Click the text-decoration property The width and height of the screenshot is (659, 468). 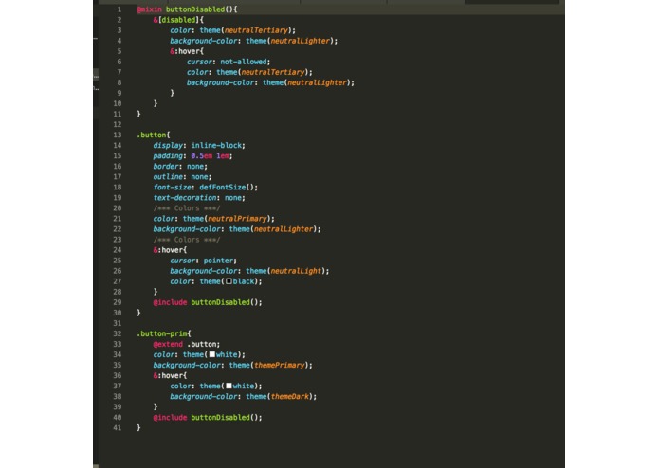tap(185, 198)
